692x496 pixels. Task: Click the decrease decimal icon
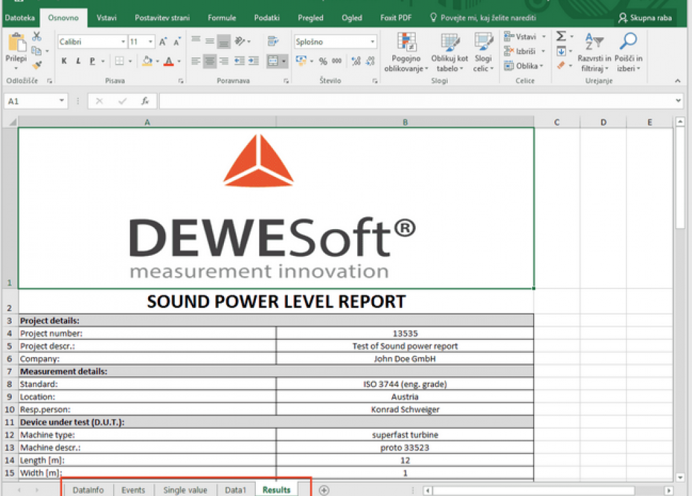[370, 61]
